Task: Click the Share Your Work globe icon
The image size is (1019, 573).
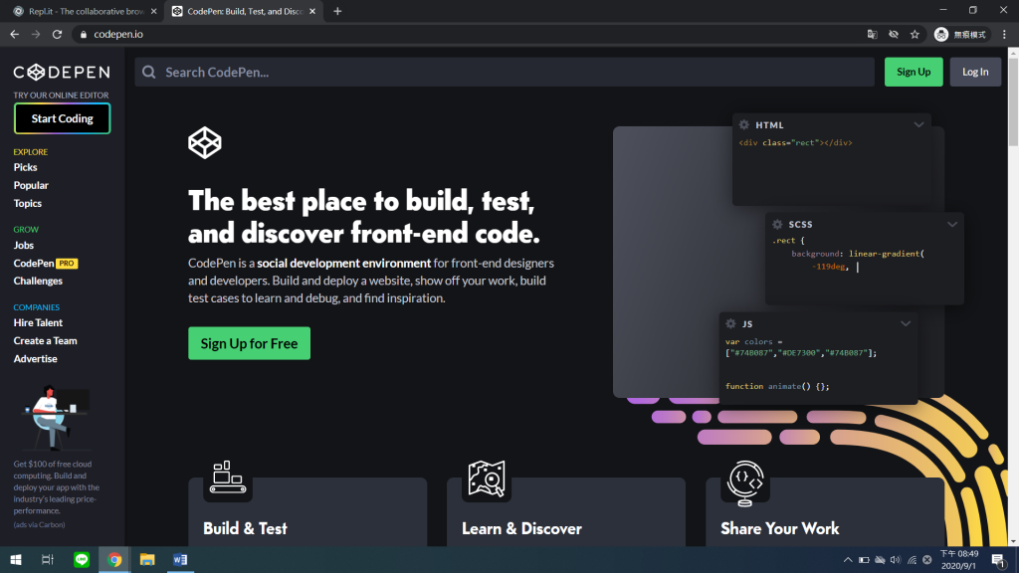Action: point(745,482)
